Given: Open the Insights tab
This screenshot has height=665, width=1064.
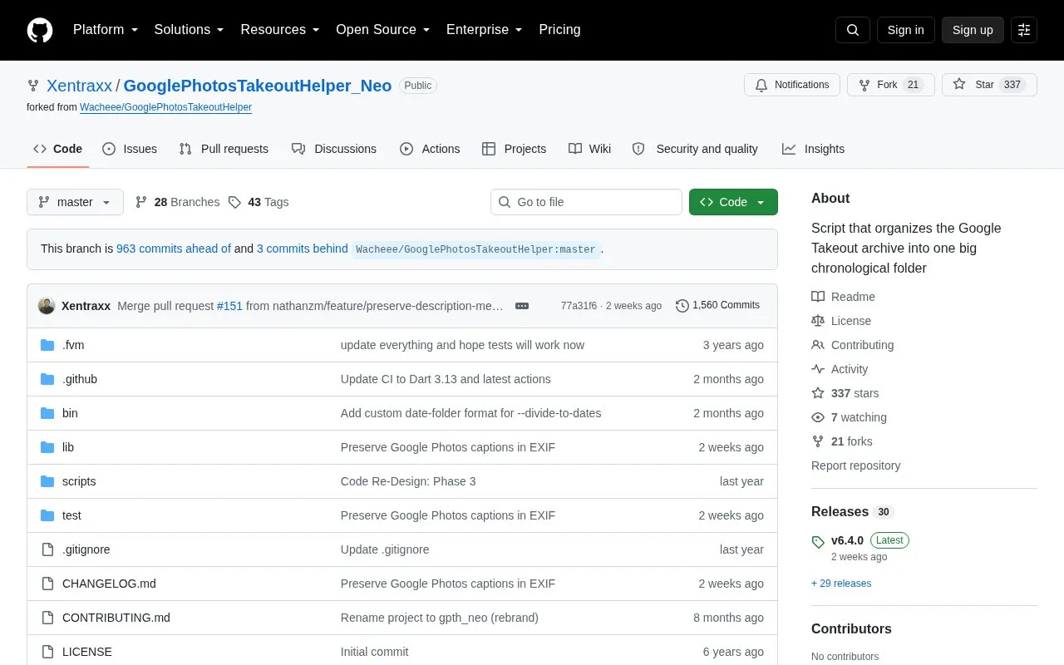Looking at the screenshot, I should pyautogui.click(x=813, y=149).
